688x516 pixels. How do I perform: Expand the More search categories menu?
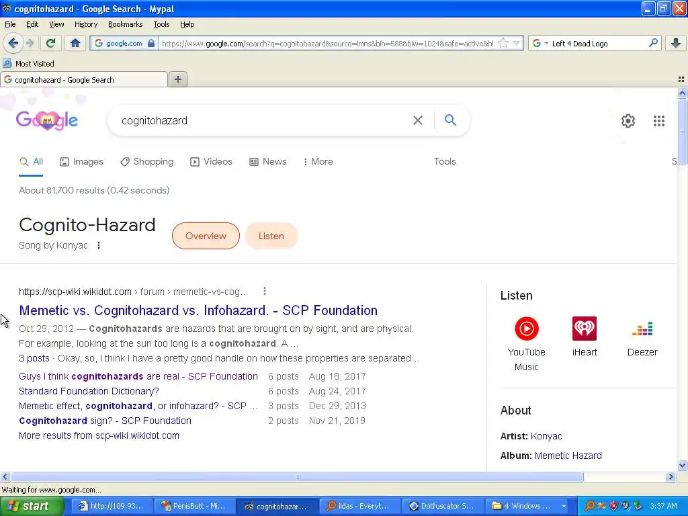[x=318, y=161]
